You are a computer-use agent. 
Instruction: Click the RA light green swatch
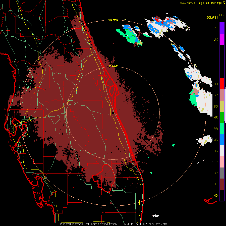[222, 129]
